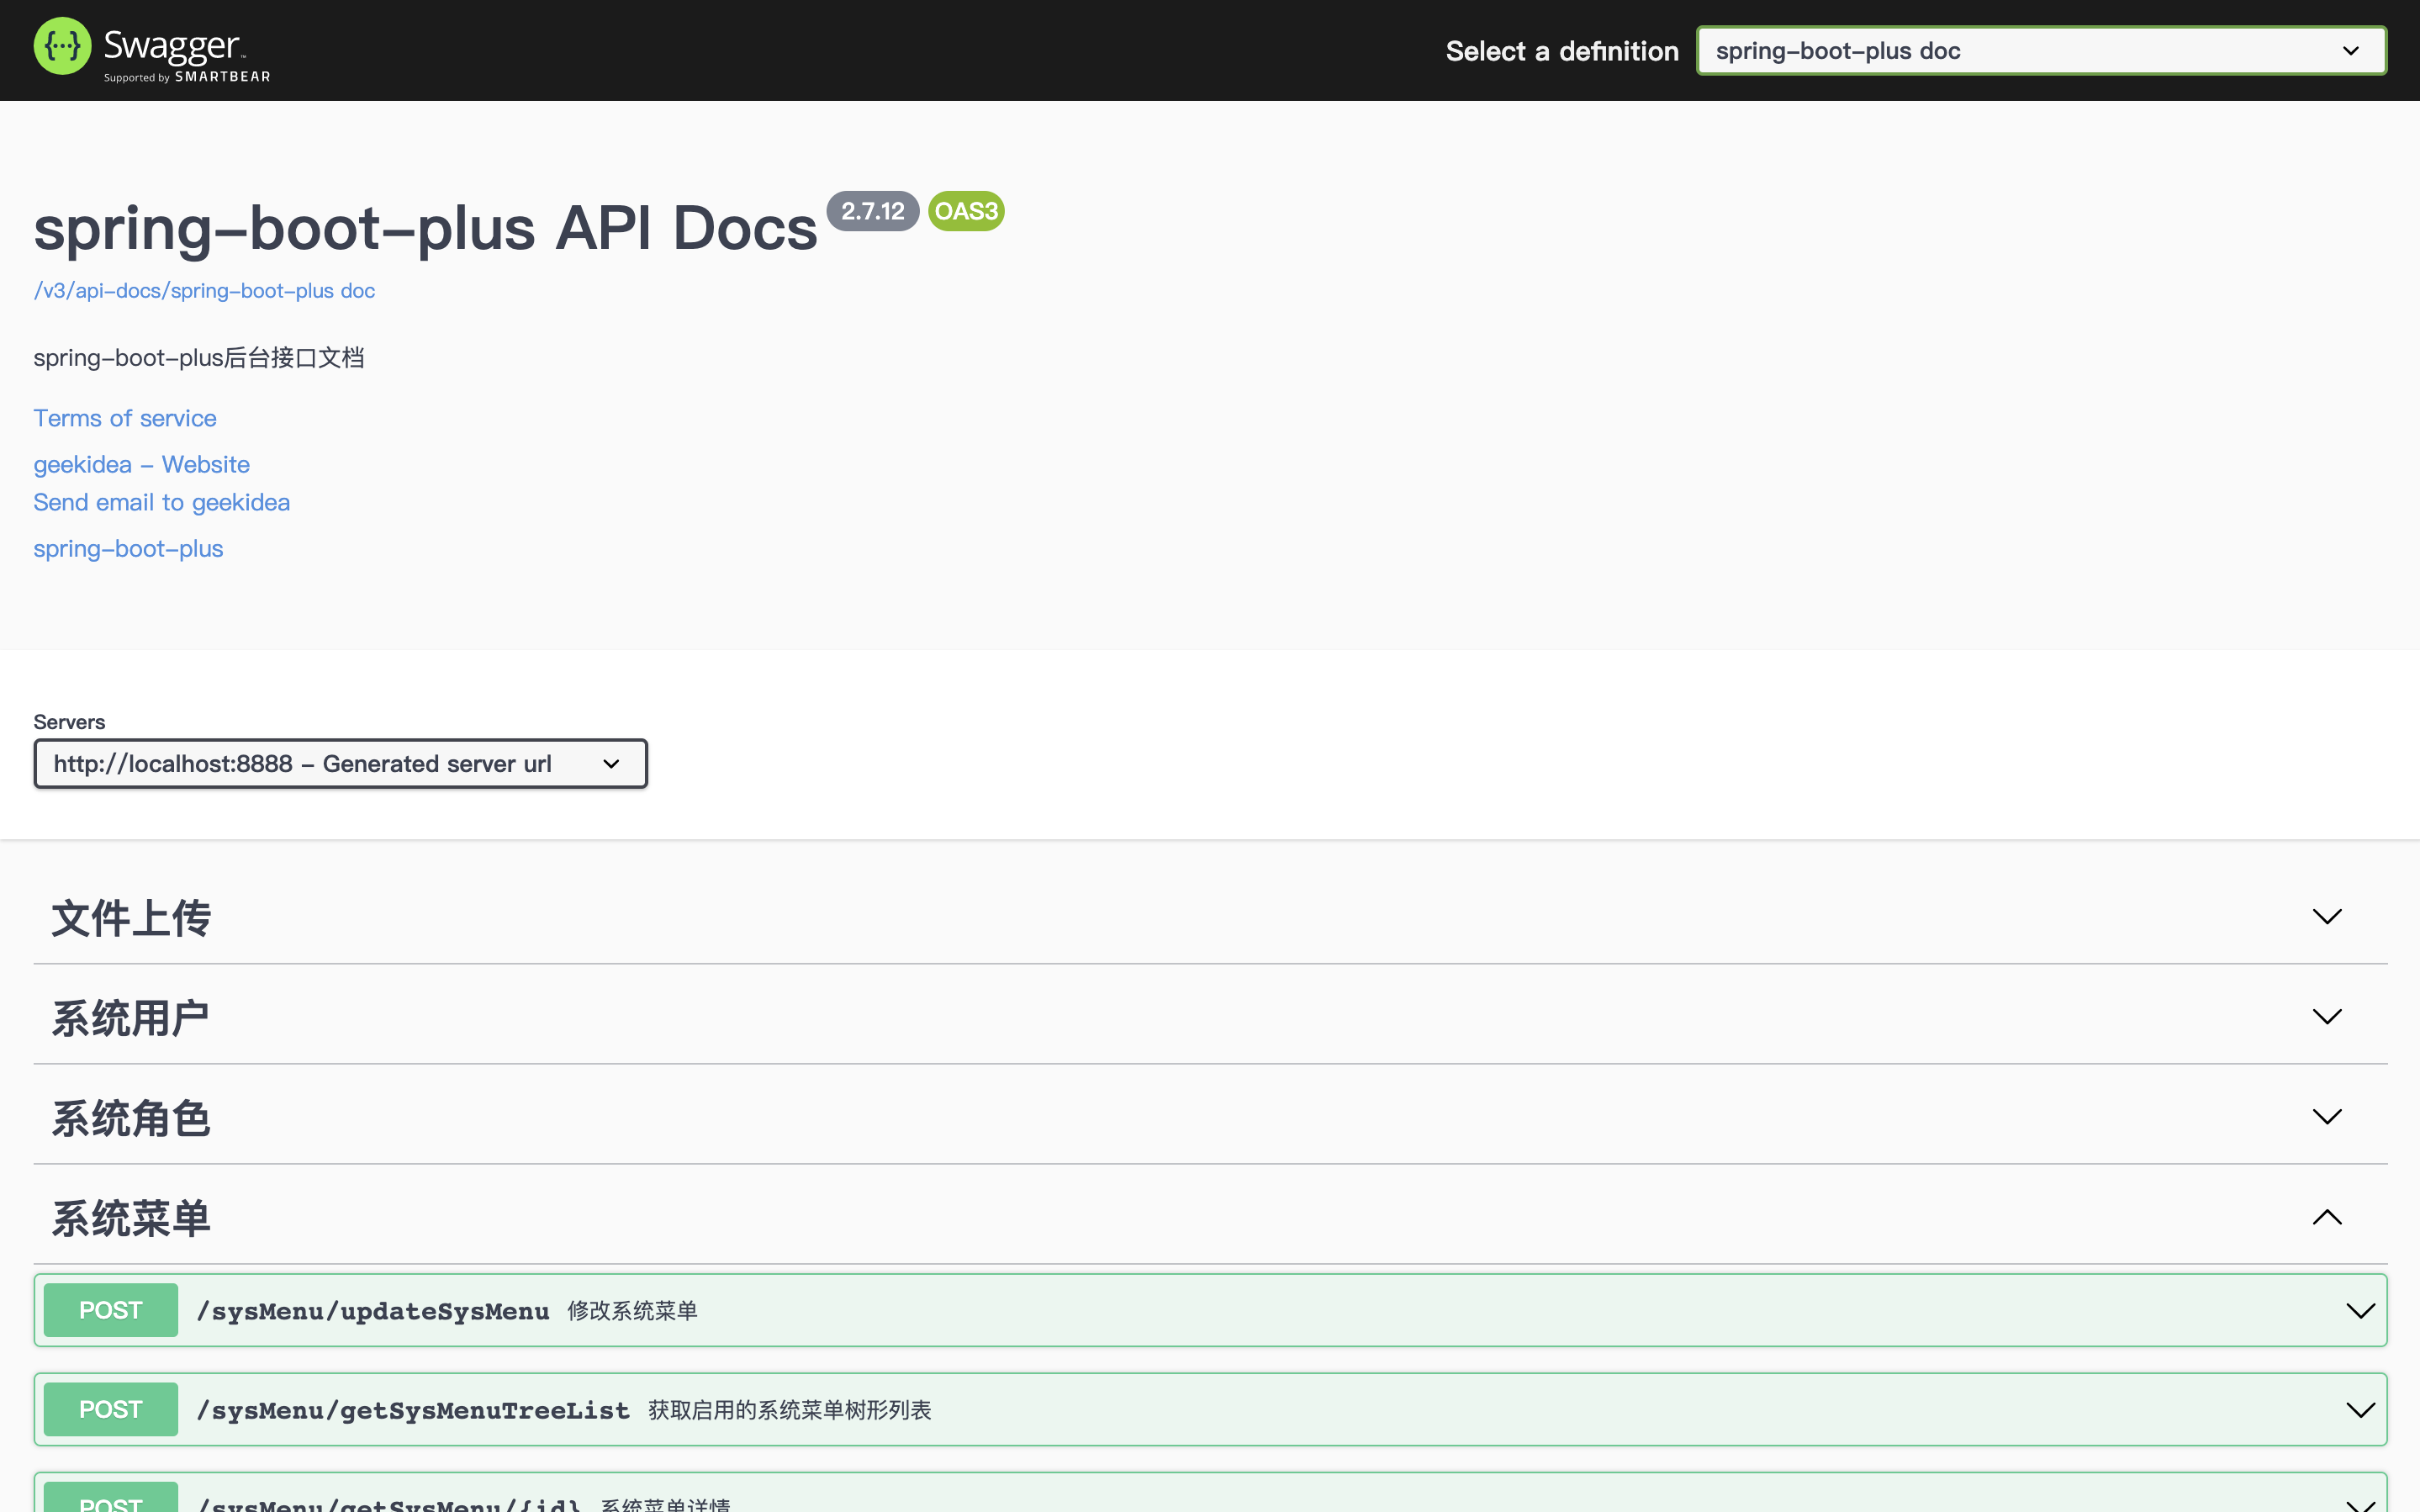Click the /sysMenu/getSysMenuTreeList path text
Image resolution: width=2420 pixels, height=1512 pixels.
pos(413,1410)
